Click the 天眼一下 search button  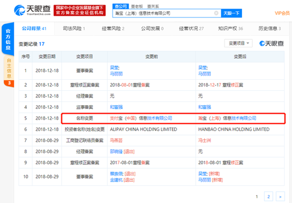(231, 13)
